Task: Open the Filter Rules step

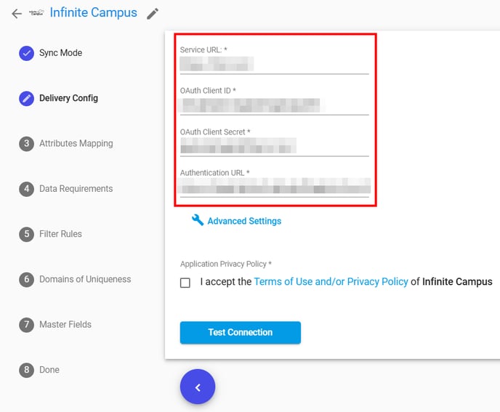Action: 60,234
